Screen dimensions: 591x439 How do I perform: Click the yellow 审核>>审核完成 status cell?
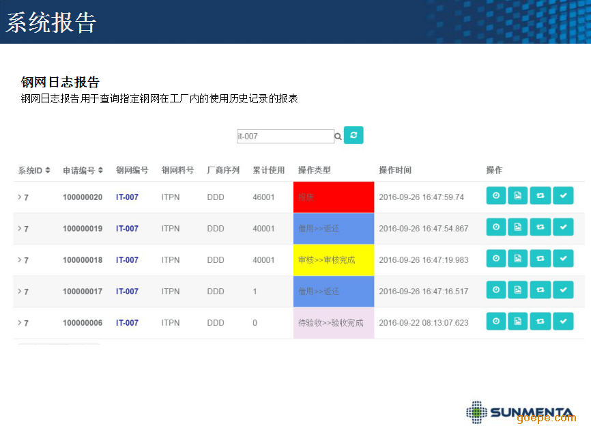point(333,260)
